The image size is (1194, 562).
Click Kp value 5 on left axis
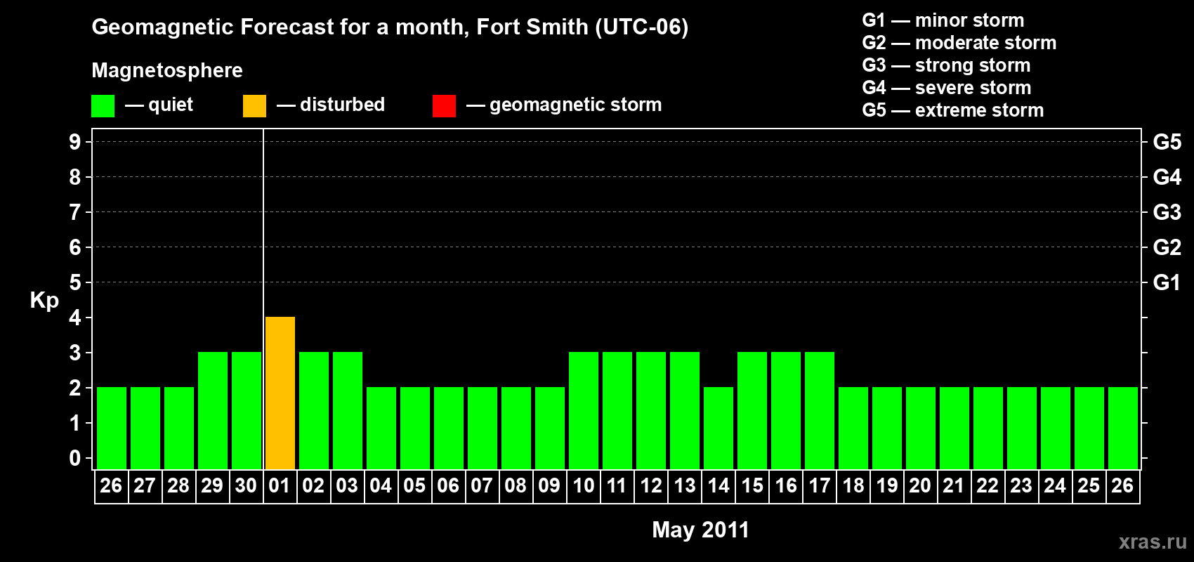pyautogui.click(x=75, y=282)
